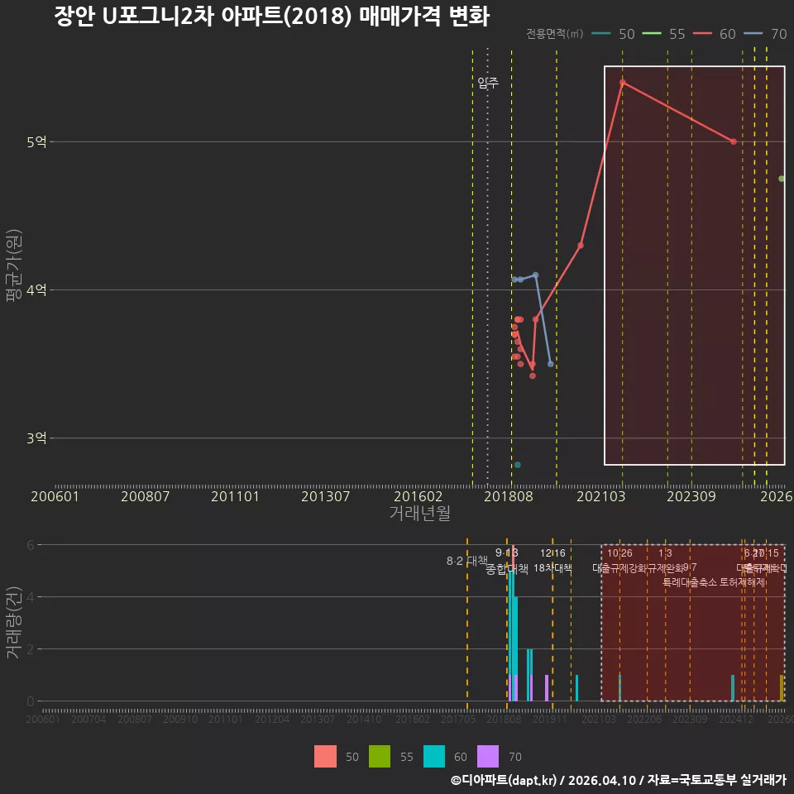Image resolution: width=794 pixels, height=794 pixels.
Task: Click the 종합대책 annotation text
Action: [x=507, y=569]
